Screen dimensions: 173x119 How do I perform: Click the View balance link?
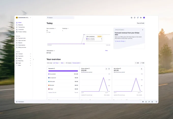click(106, 51)
